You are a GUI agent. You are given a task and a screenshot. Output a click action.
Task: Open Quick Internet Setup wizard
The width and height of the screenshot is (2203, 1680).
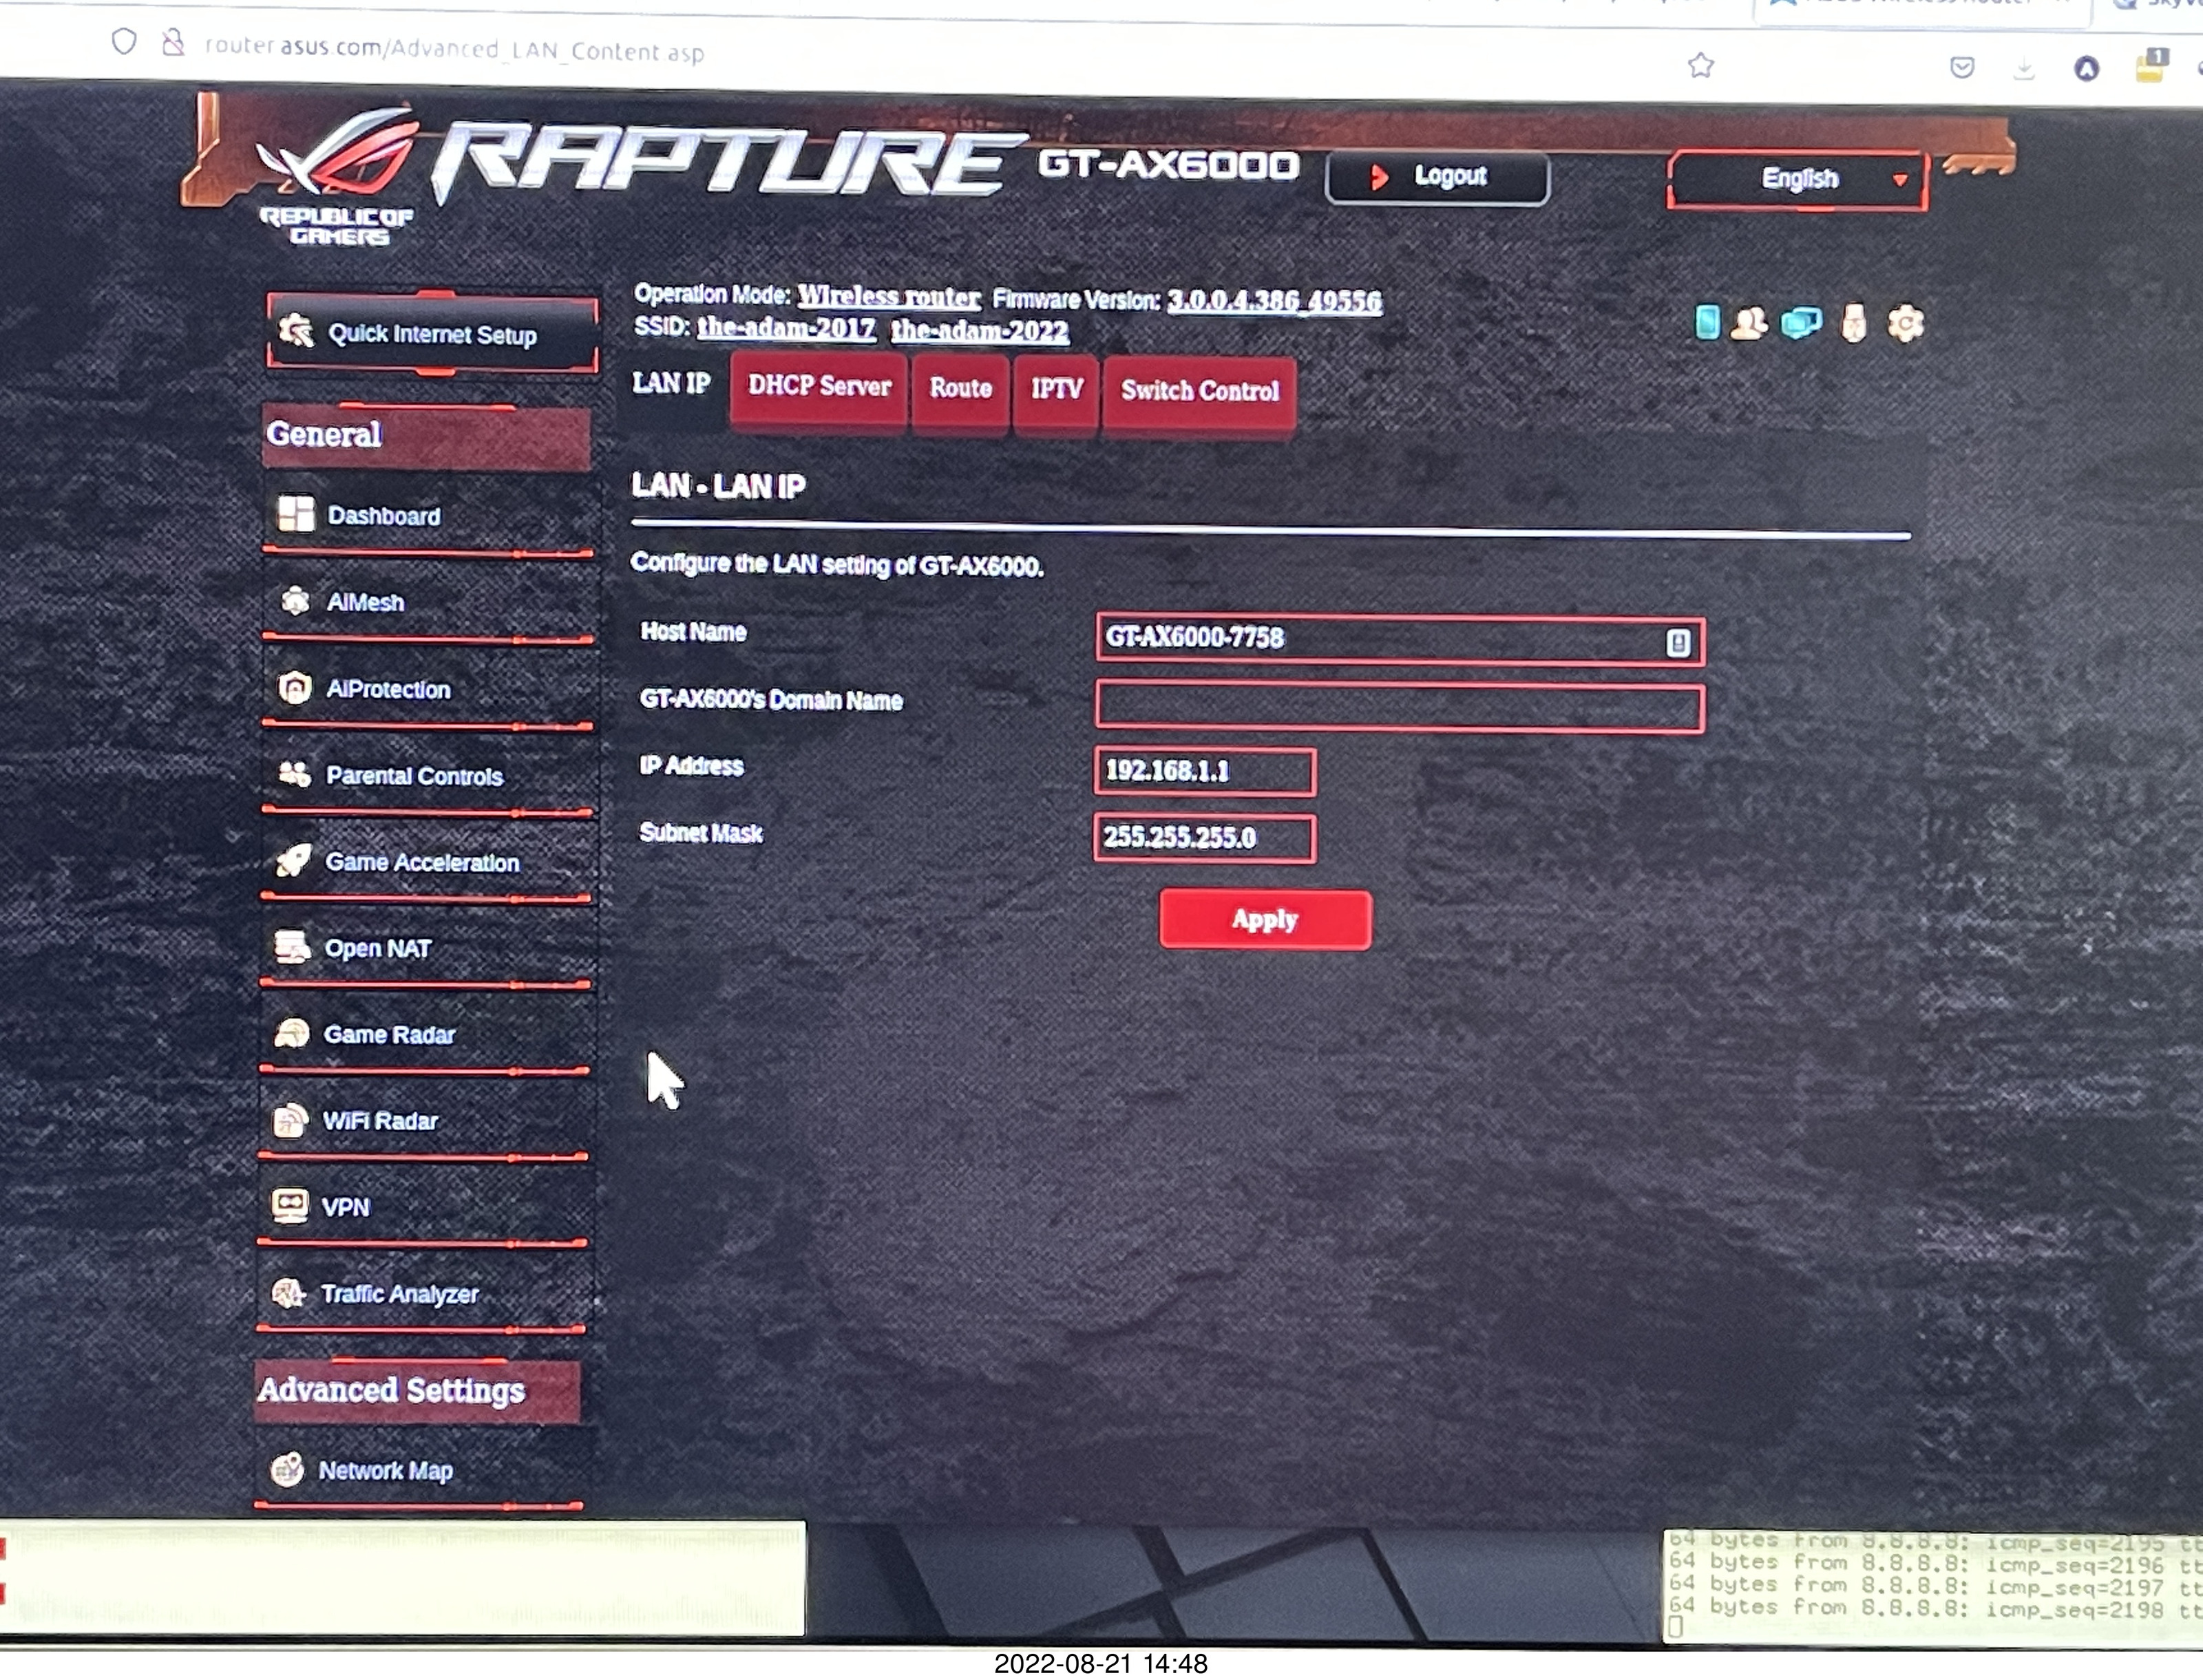[x=432, y=334]
